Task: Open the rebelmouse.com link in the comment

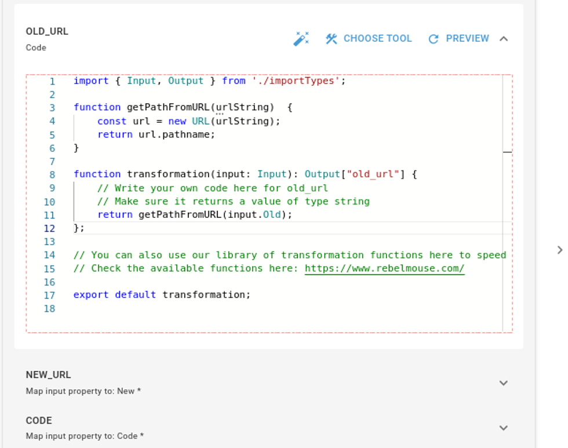Action: tap(384, 268)
